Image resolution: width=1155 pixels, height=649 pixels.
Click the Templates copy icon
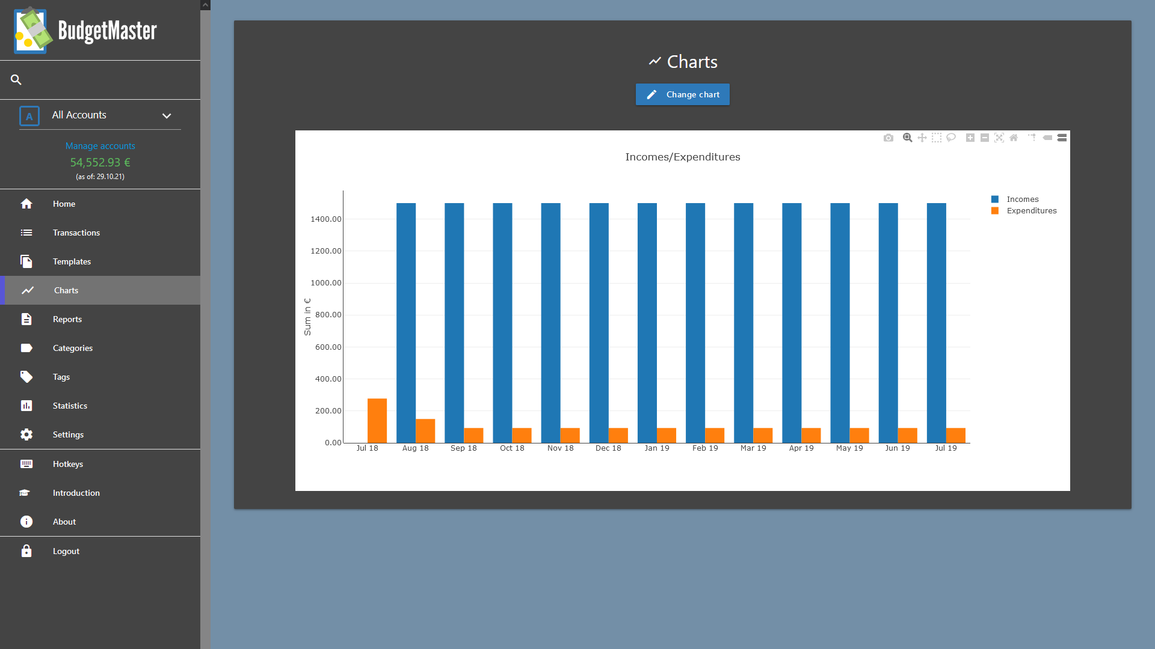[26, 261]
